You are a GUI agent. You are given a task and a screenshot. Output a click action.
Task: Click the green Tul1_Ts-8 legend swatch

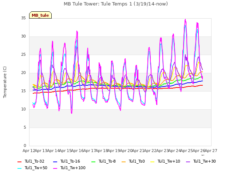point(93,162)
